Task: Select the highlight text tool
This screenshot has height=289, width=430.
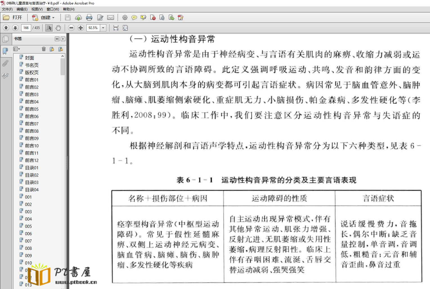Action: (x=144, y=17)
